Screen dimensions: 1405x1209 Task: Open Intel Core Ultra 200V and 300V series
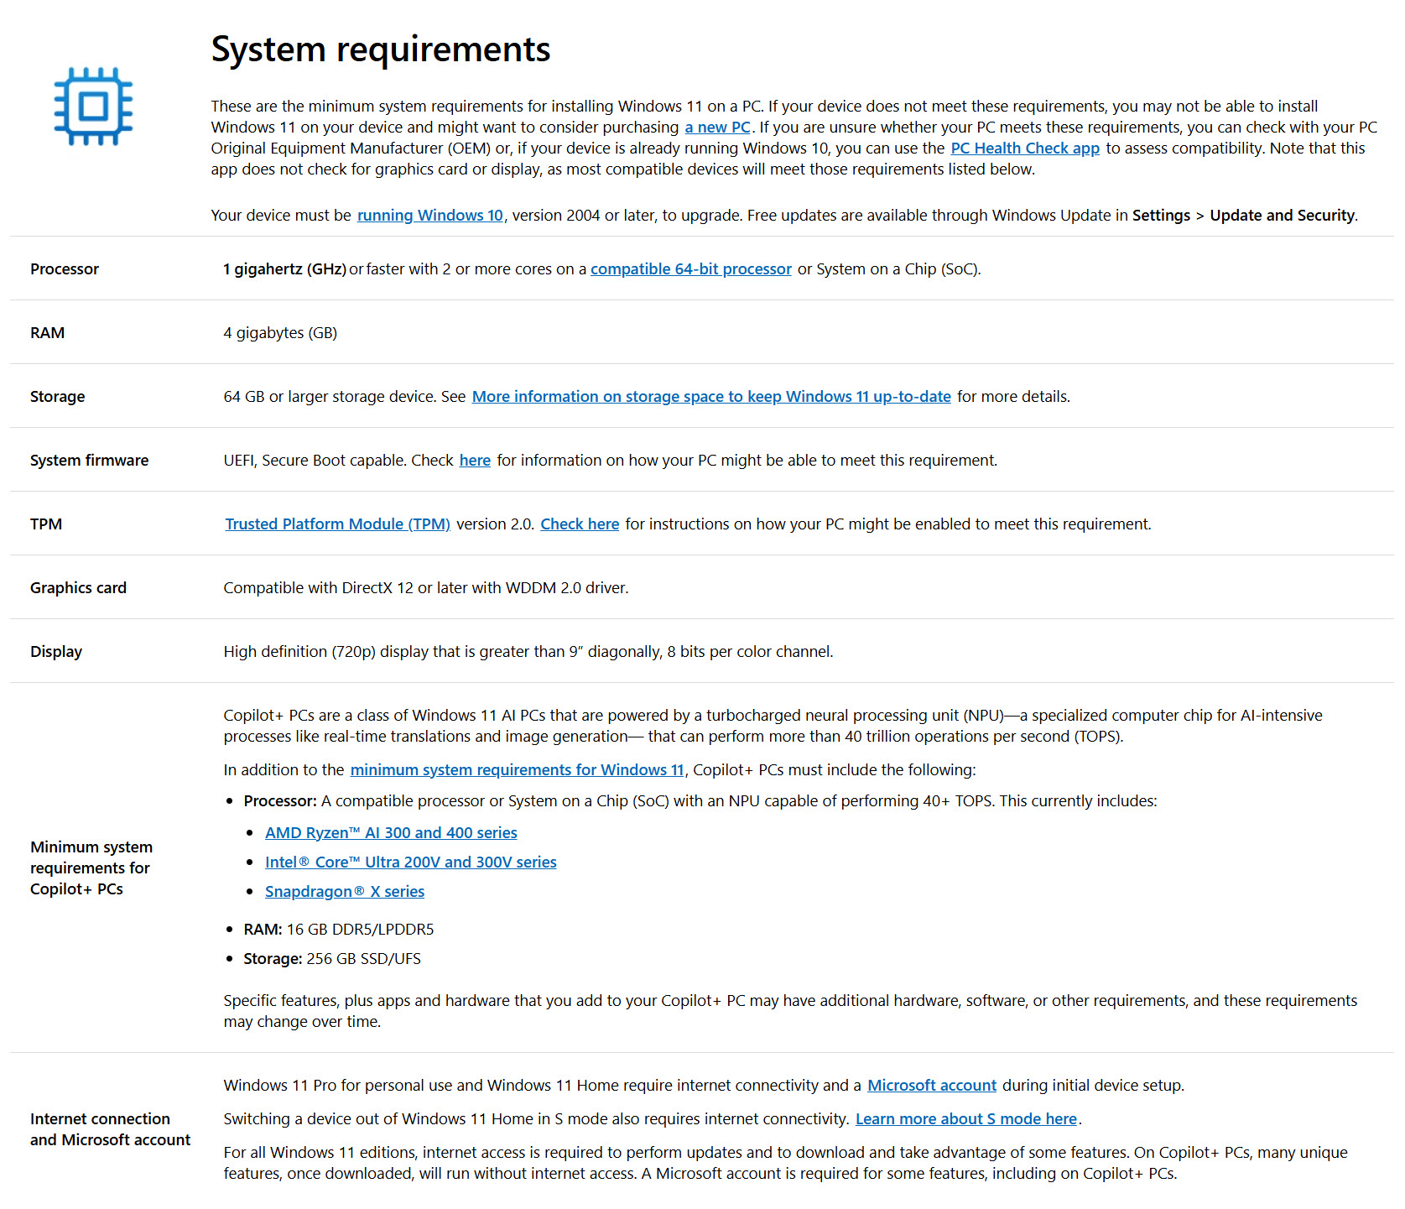coord(410,862)
